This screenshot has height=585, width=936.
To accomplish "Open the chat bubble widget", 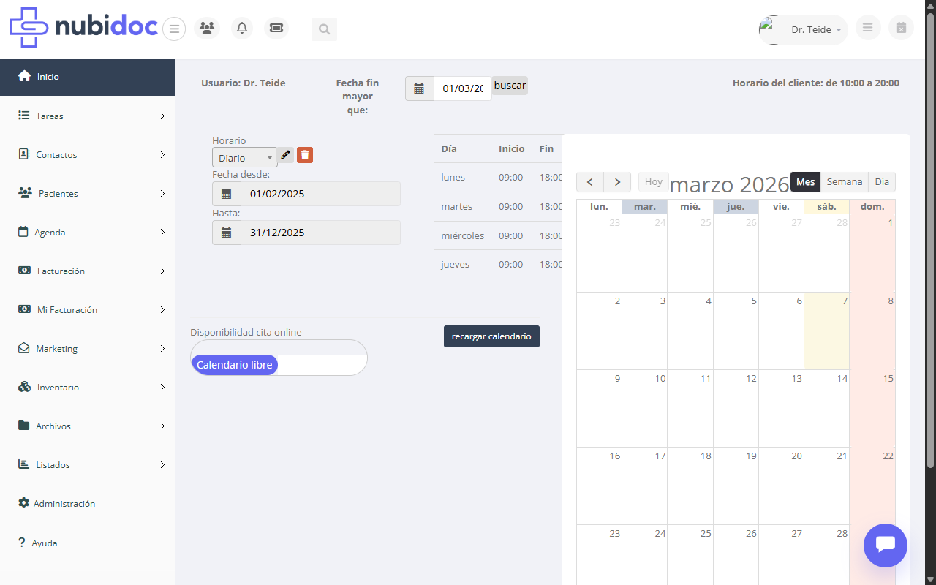I will tap(886, 545).
